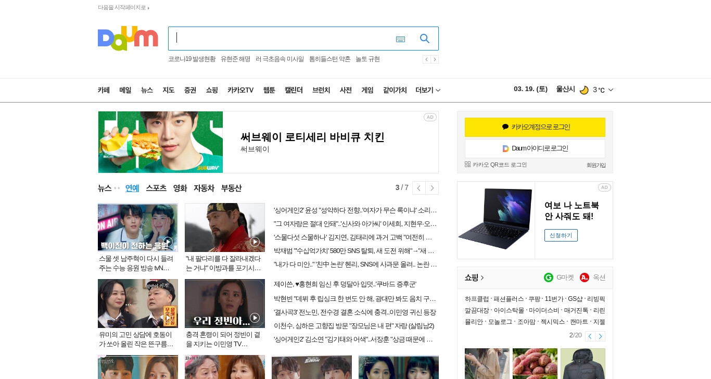Go to next news page arrow
This screenshot has height=379, width=711.
[x=432, y=188]
